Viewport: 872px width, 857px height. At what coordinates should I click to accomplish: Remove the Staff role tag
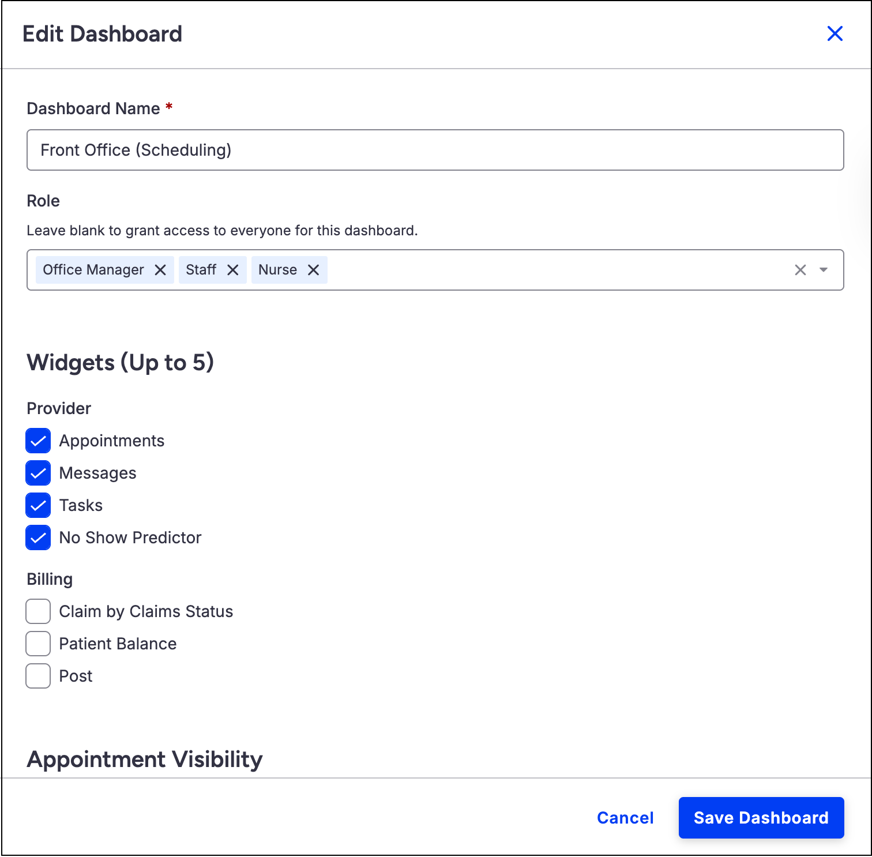tap(232, 270)
